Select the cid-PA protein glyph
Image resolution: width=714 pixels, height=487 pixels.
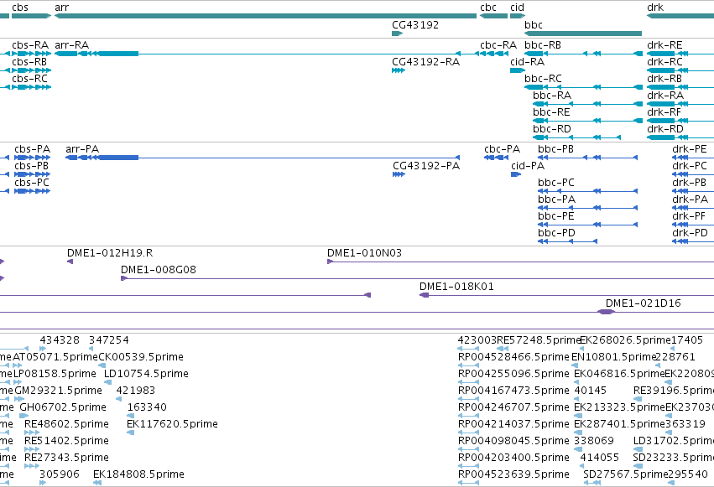point(516,174)
